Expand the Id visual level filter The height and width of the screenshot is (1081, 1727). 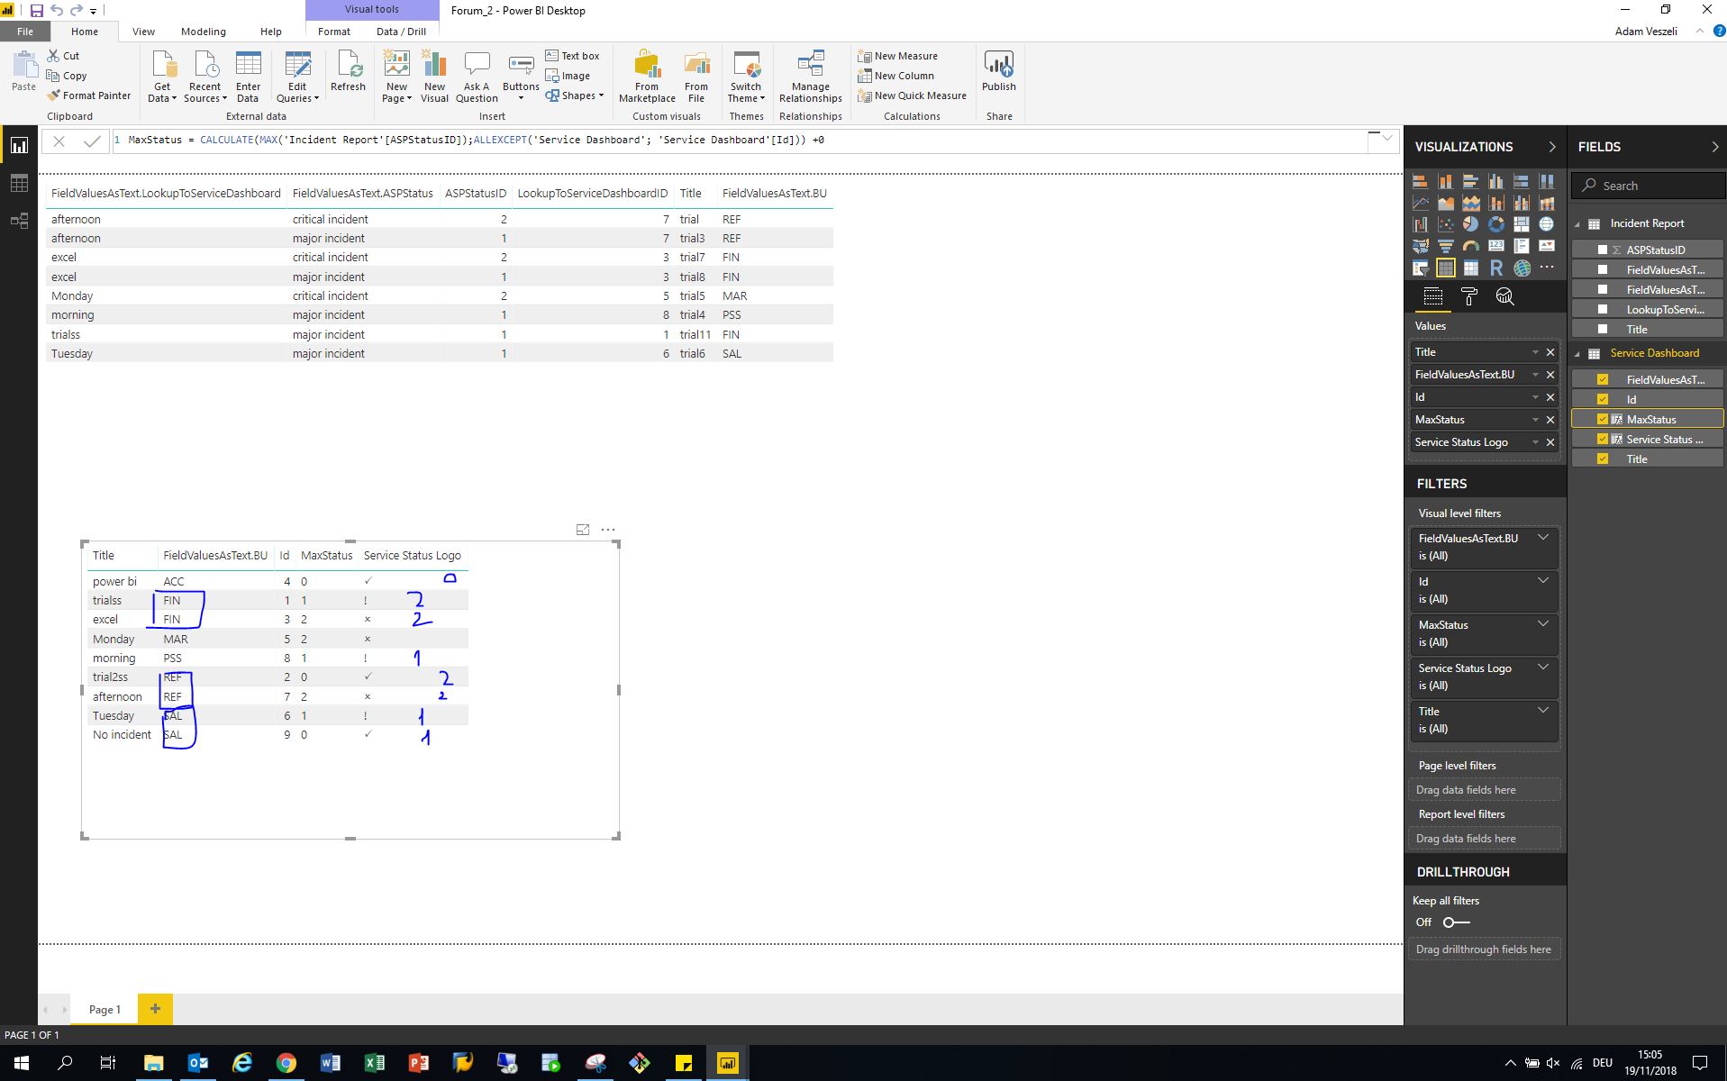click(1543, 580)
